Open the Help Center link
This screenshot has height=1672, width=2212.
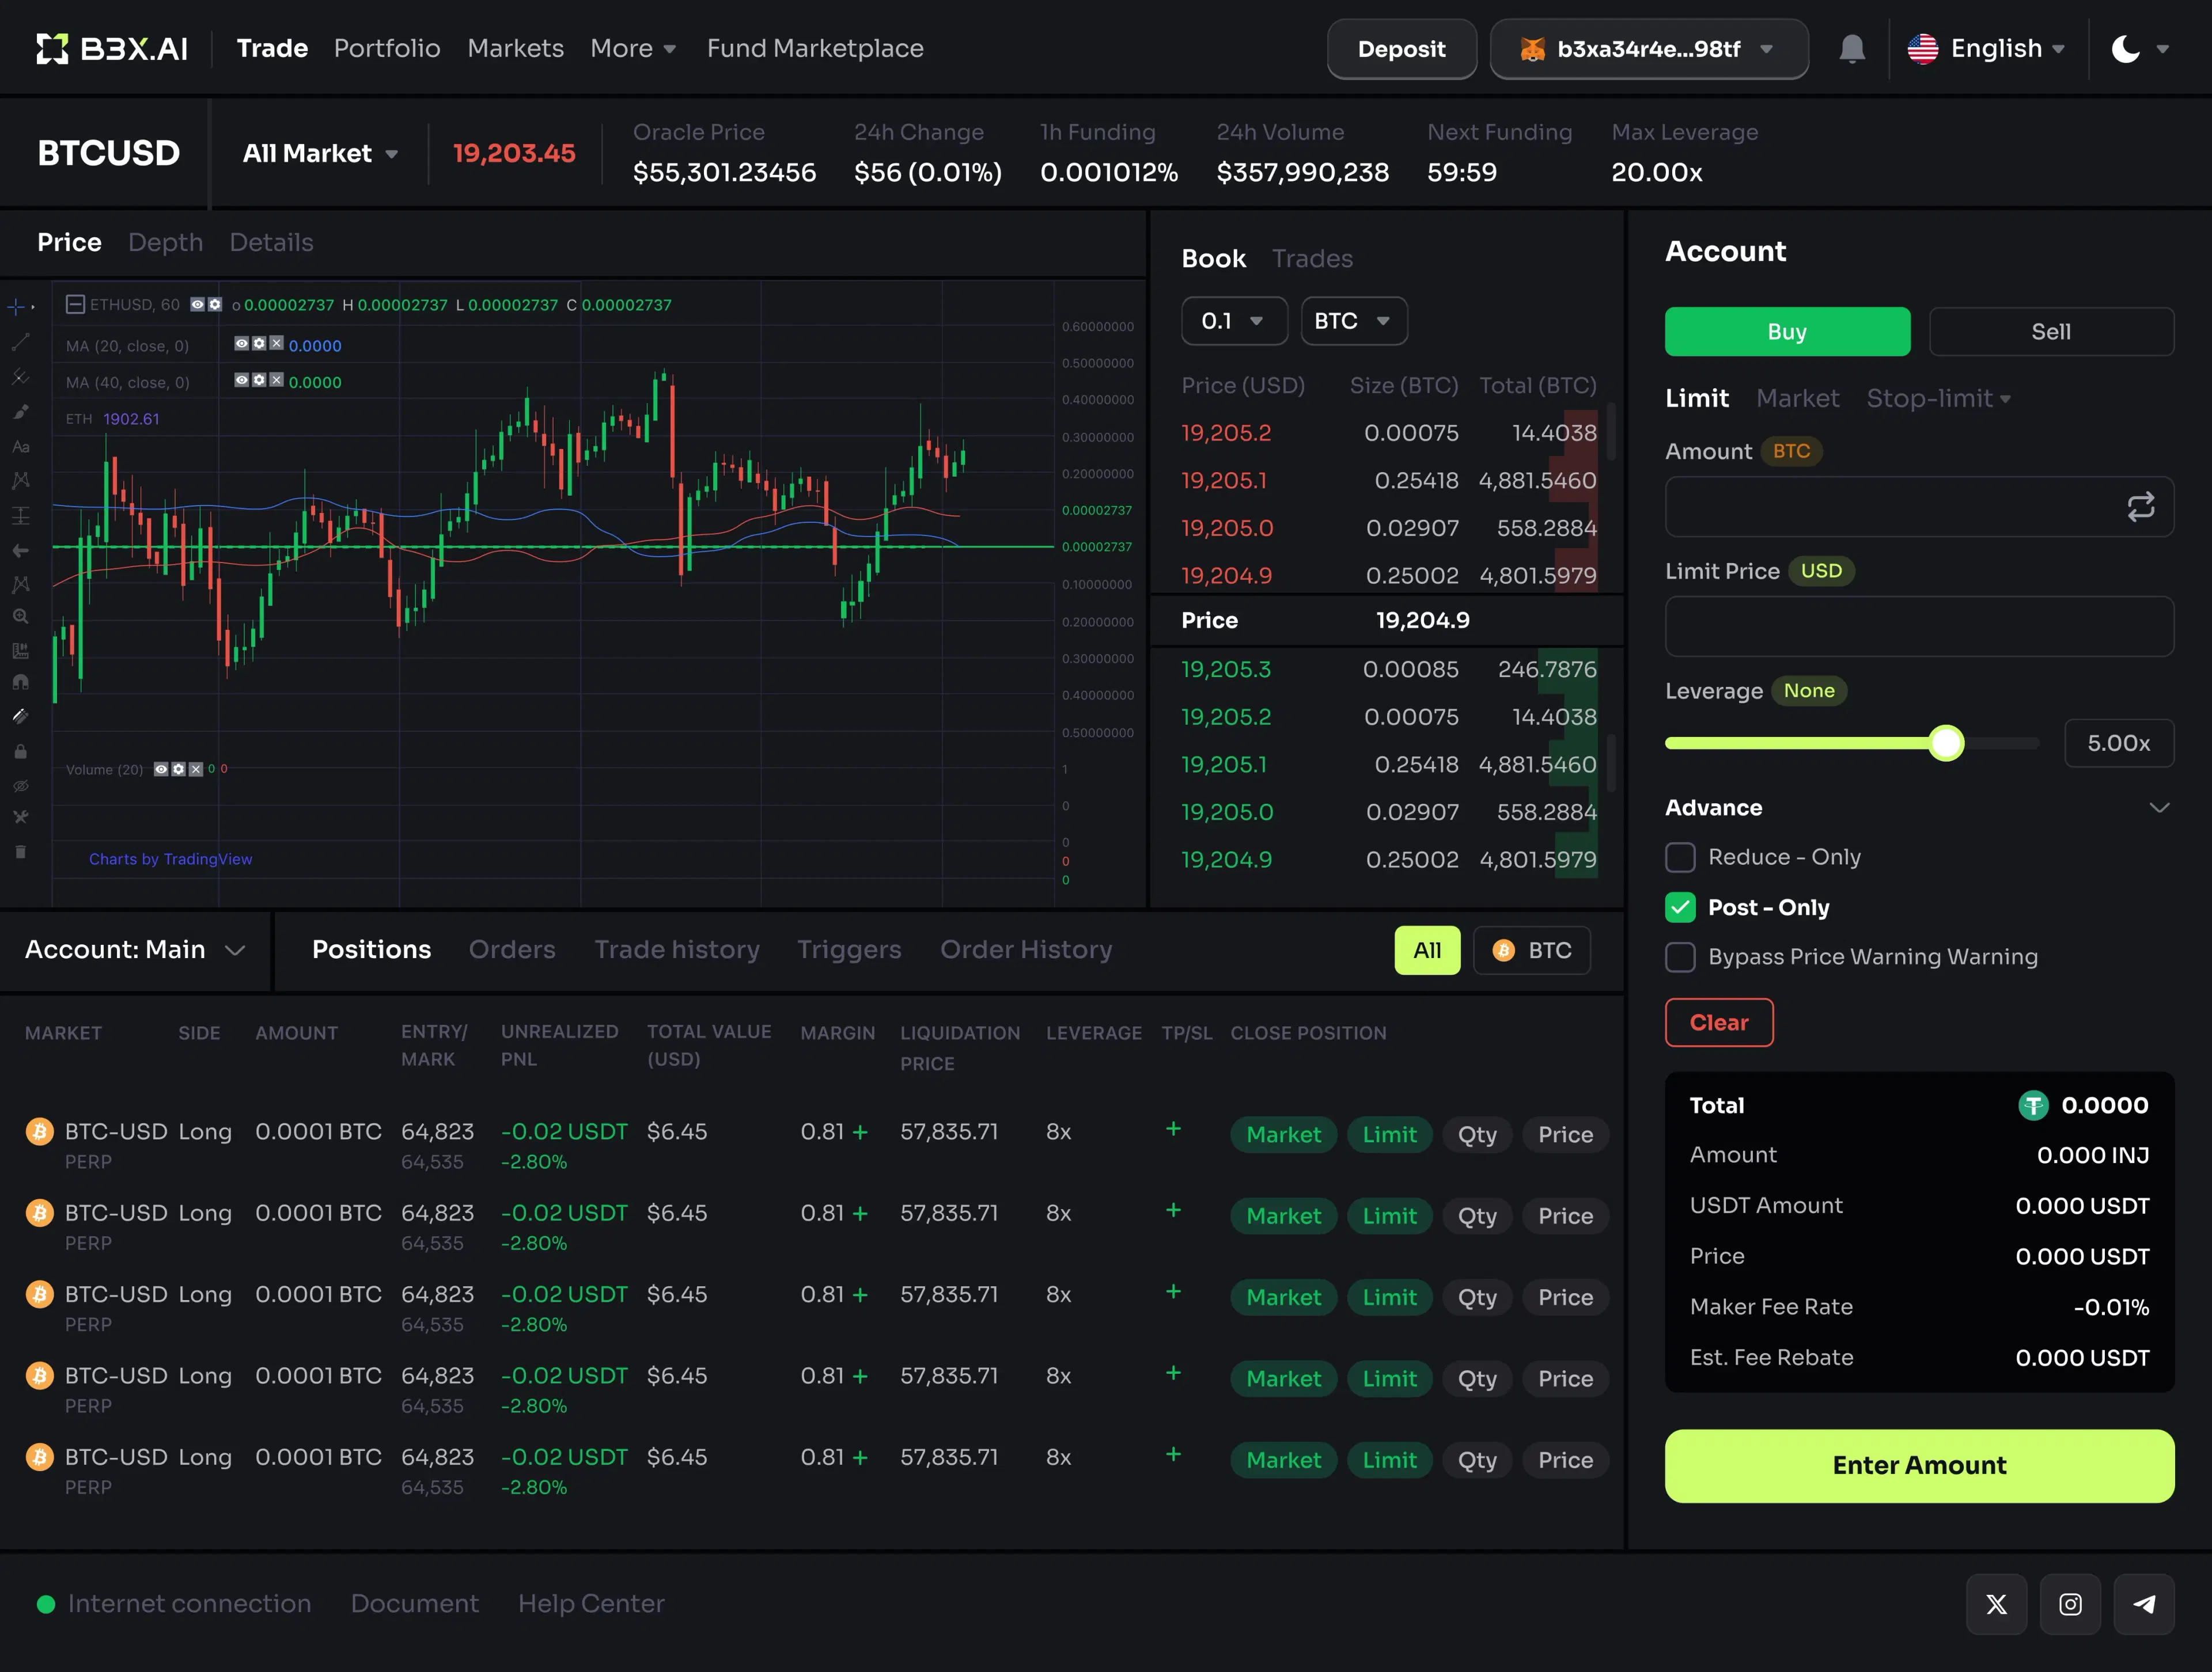pyautogui.click(x=591, y=1604)
